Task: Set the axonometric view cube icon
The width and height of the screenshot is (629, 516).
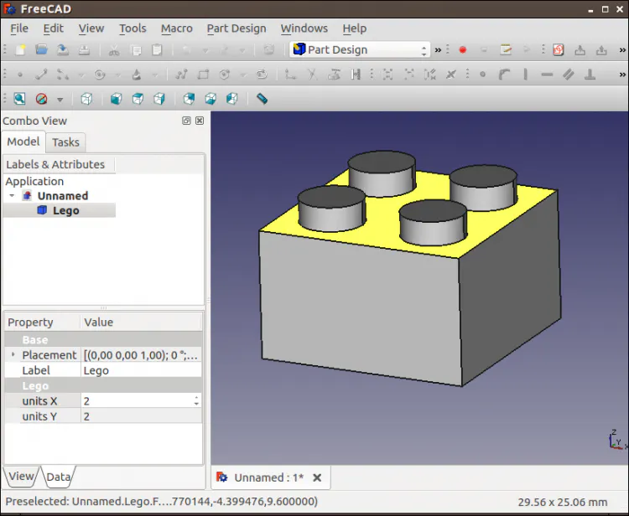Action: (x=86, y=99)
